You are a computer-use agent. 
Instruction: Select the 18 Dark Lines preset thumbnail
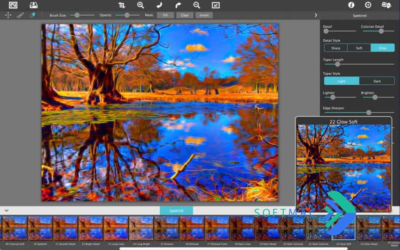(x=242, y=228)
